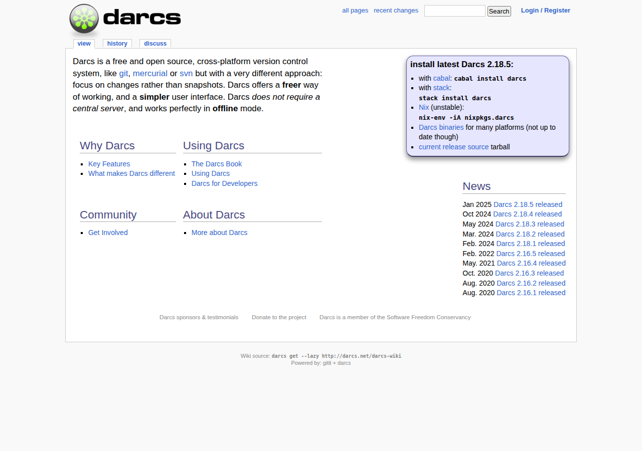This screenshot has height=451, width=642.
Task: Open Darcs 2.16.3 released news
Action: point(529,273)
